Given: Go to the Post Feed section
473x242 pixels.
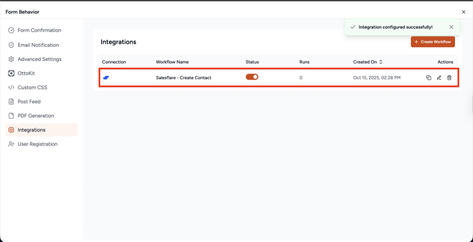Looking at the screenshot, I should point(29,101).
